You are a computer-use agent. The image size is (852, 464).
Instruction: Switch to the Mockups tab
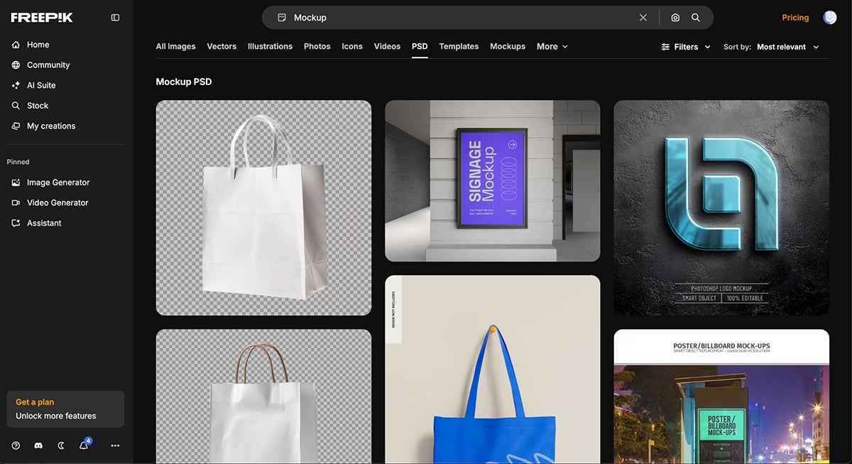tap(508, 47)
